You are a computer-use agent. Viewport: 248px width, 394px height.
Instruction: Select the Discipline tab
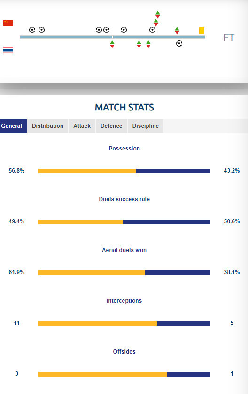(x=146, y=126)
